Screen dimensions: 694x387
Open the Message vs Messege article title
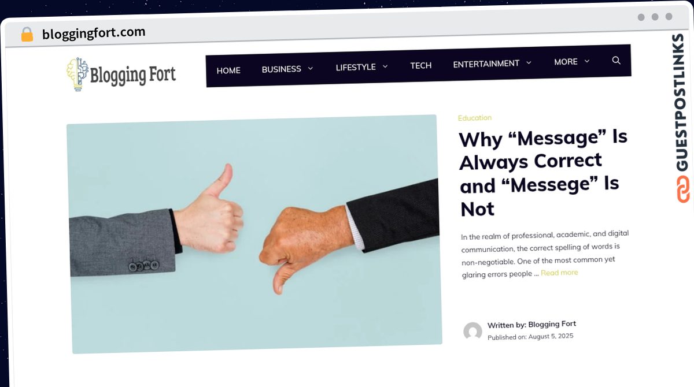544,173
